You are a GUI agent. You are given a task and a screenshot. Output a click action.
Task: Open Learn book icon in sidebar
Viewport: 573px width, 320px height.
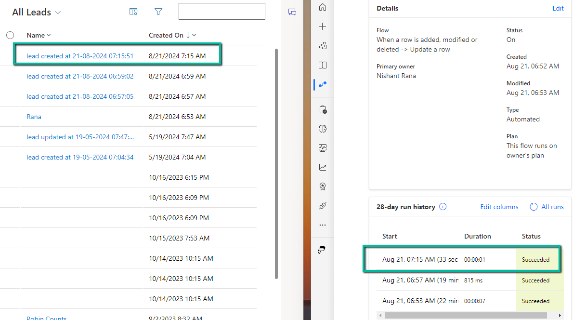323,65
